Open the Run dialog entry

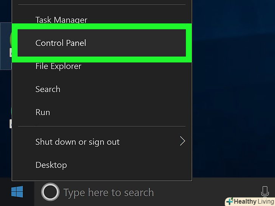pos(43,112)
